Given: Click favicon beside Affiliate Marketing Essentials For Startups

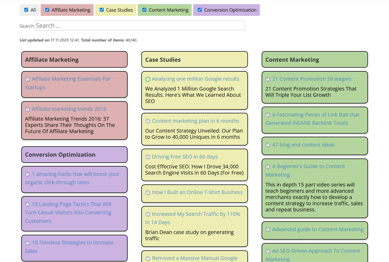Looking at the screenshot, I should 27,79.
